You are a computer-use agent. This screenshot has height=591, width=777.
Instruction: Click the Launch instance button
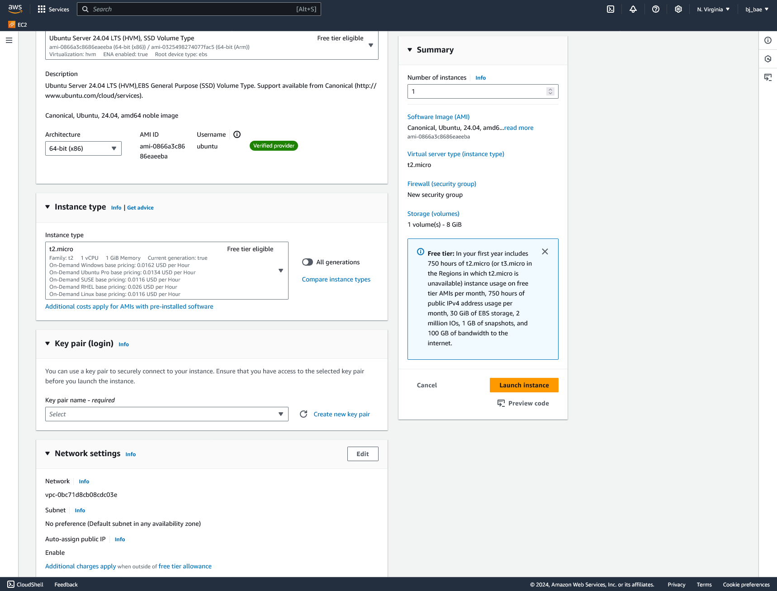point(524,385)
